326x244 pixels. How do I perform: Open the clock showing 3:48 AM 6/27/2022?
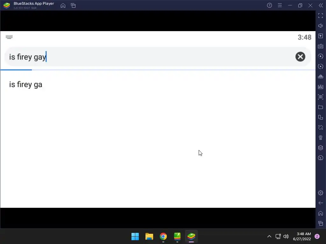click(302, 236)
